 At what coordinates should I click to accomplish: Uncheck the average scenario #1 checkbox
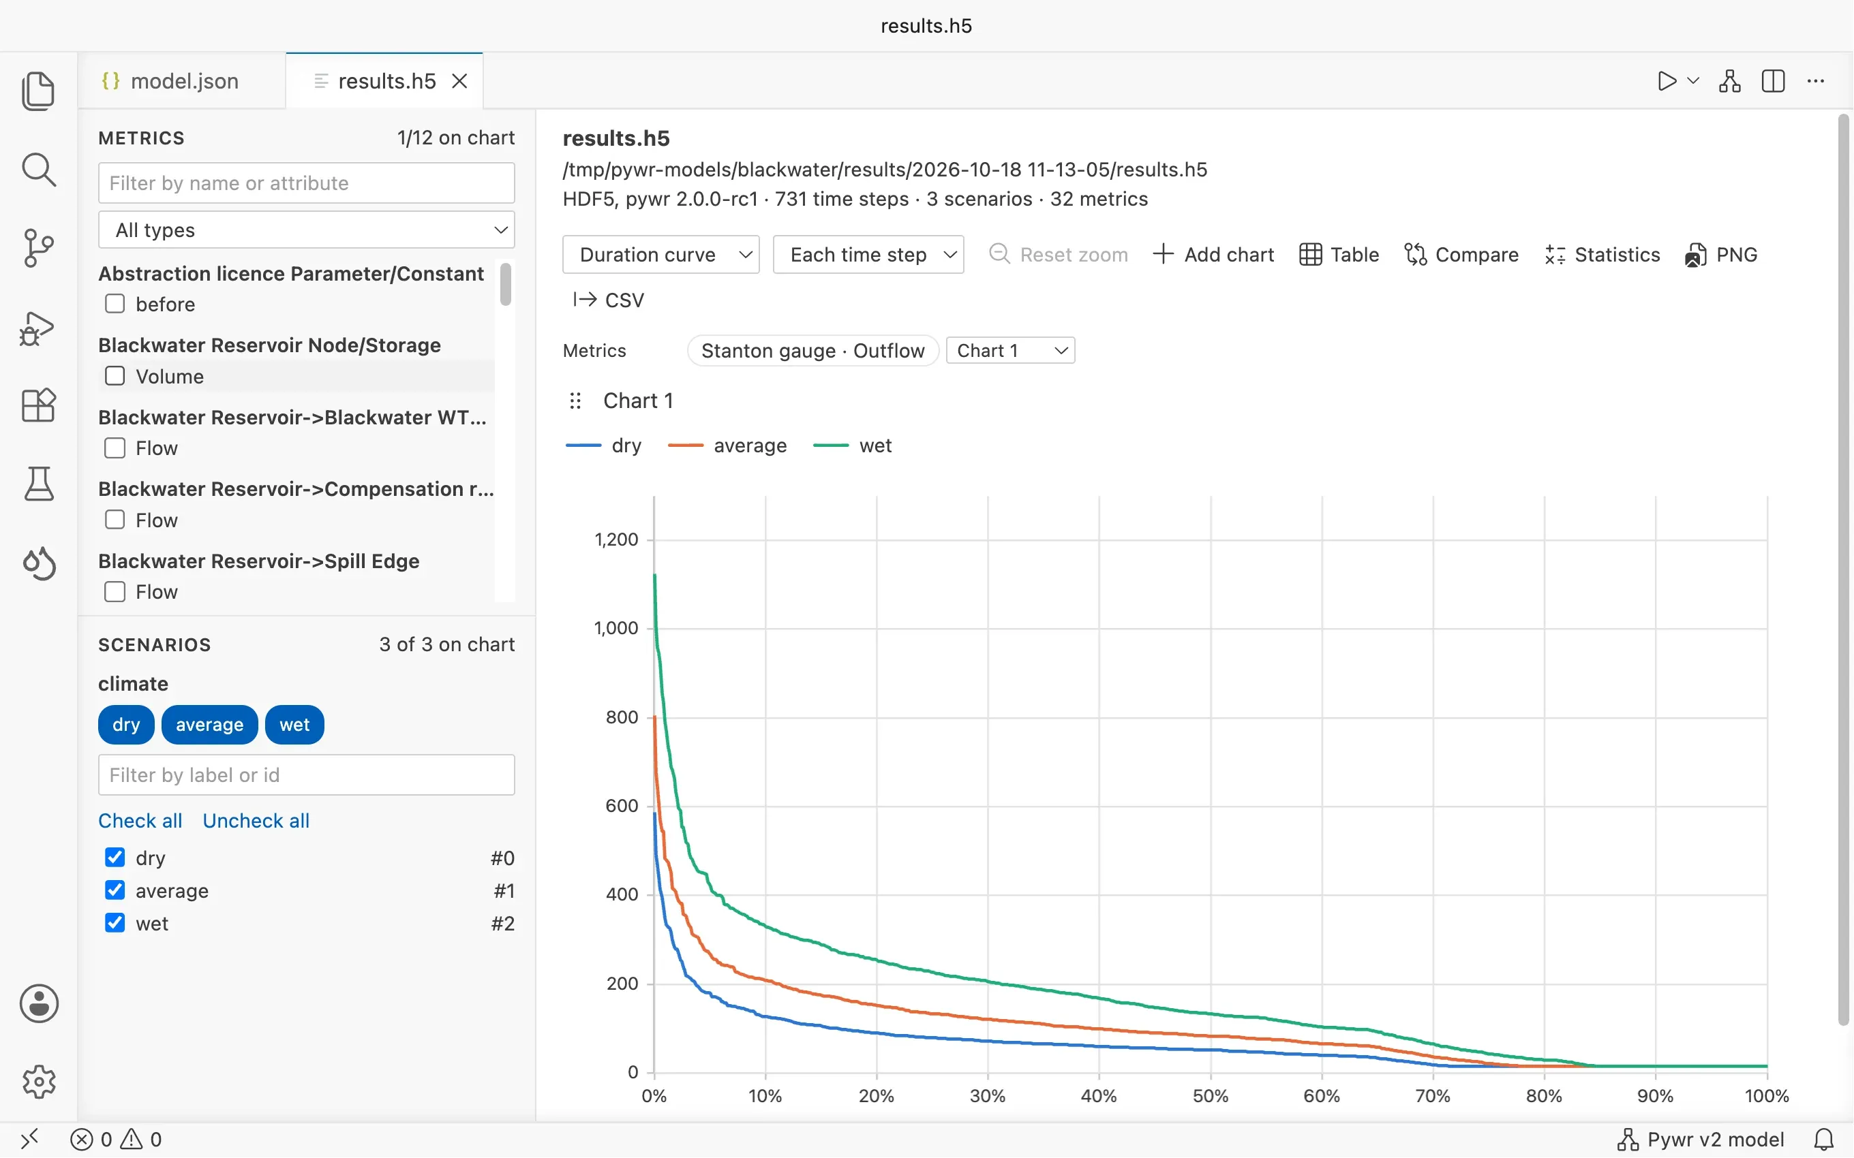point(115,890)
